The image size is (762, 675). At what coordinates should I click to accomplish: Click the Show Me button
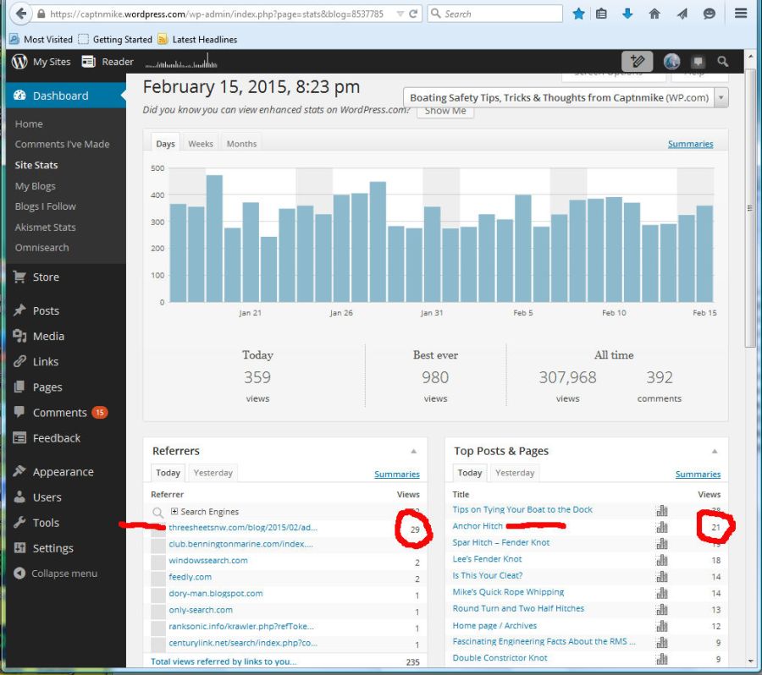pyautogui.click(x=445, y=111)
